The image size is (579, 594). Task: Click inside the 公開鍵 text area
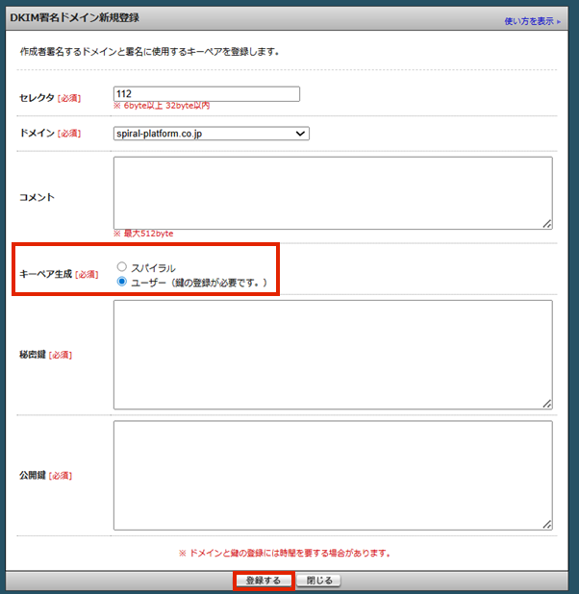pyautogui.click(x=333, y=476)
